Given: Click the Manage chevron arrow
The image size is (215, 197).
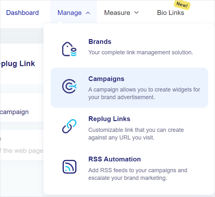Looking at the screenshot, I should [x=88, y=13].
